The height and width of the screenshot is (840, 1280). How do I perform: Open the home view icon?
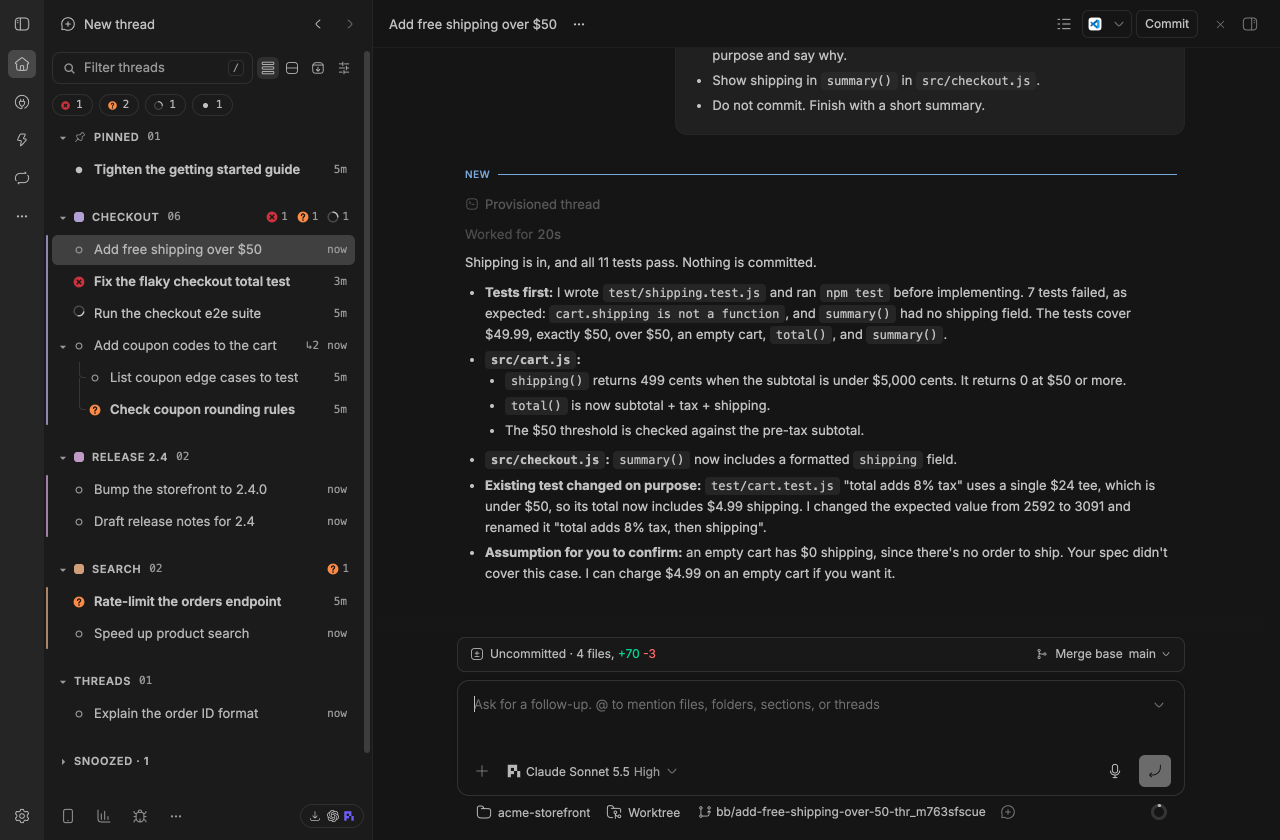pyautogui.click(x=22, y=64)
